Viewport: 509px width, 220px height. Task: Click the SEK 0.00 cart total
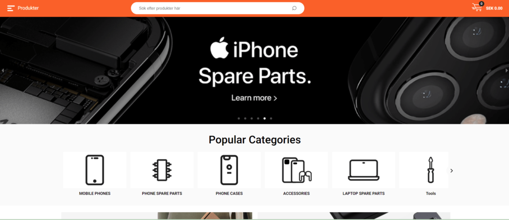[494, 8]
